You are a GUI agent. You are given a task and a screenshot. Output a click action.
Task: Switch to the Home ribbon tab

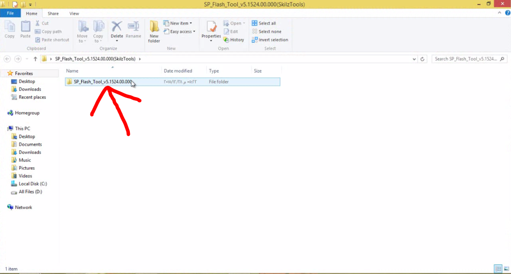[31, 13]
